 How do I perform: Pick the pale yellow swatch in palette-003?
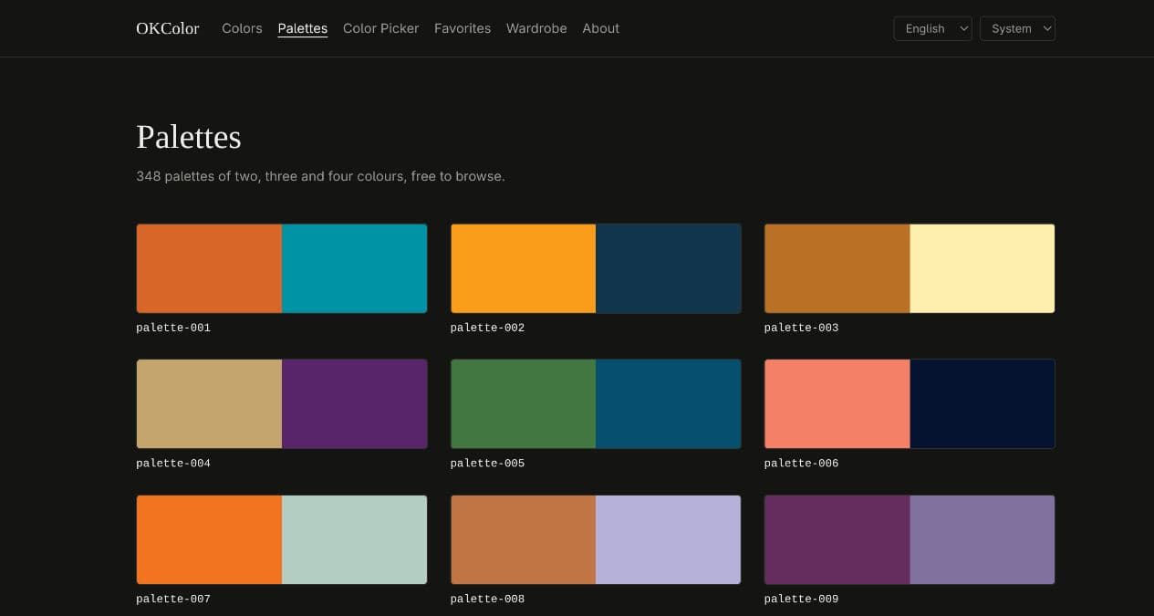(x=982, y=268)
